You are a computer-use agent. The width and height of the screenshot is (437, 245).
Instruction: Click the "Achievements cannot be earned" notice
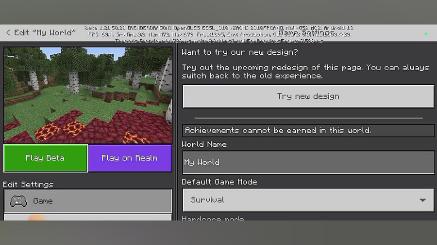(x=308, y=131)
